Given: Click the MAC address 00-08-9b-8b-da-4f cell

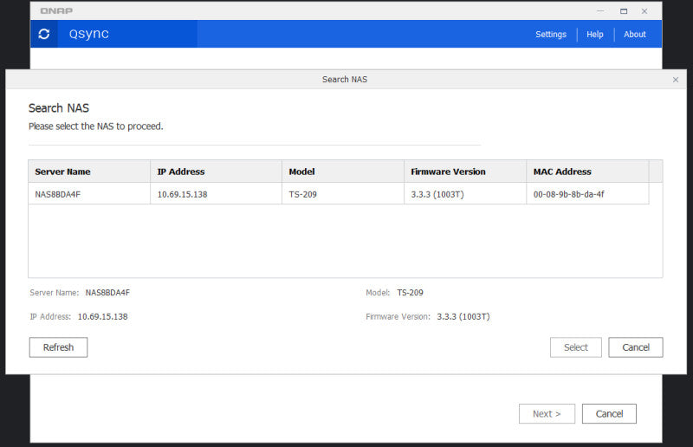Looking at the screenshot, I should click(x=588, y=194).
